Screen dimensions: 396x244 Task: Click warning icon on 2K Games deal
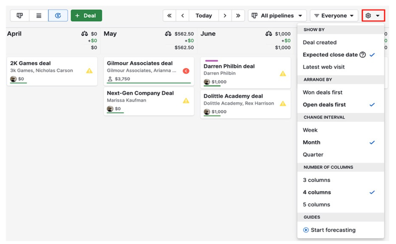(89, 71)
